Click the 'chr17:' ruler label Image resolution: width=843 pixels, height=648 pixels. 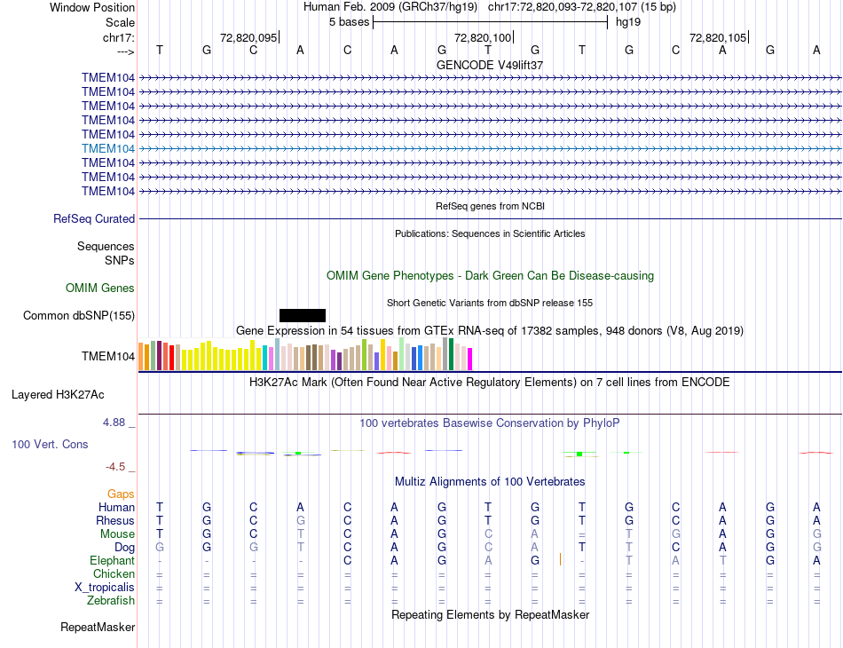pyautogui.click(x=119, y=37)
